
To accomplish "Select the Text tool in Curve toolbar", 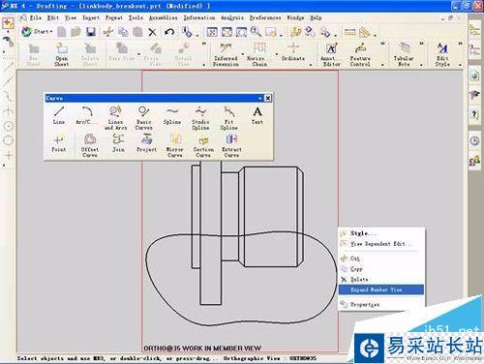I will click(257, 115).
